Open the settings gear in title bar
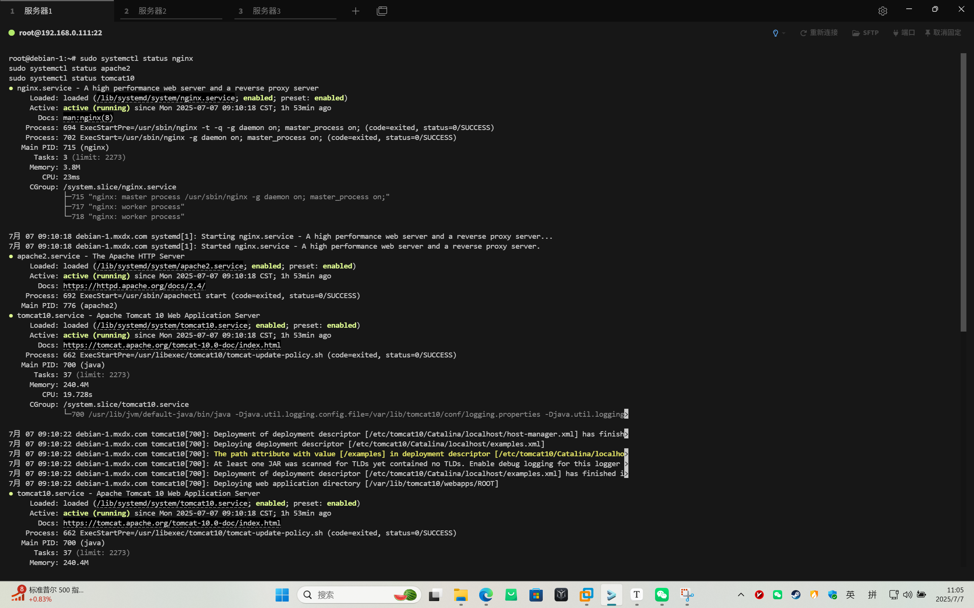The image size is (974, 608). [883, 11]
